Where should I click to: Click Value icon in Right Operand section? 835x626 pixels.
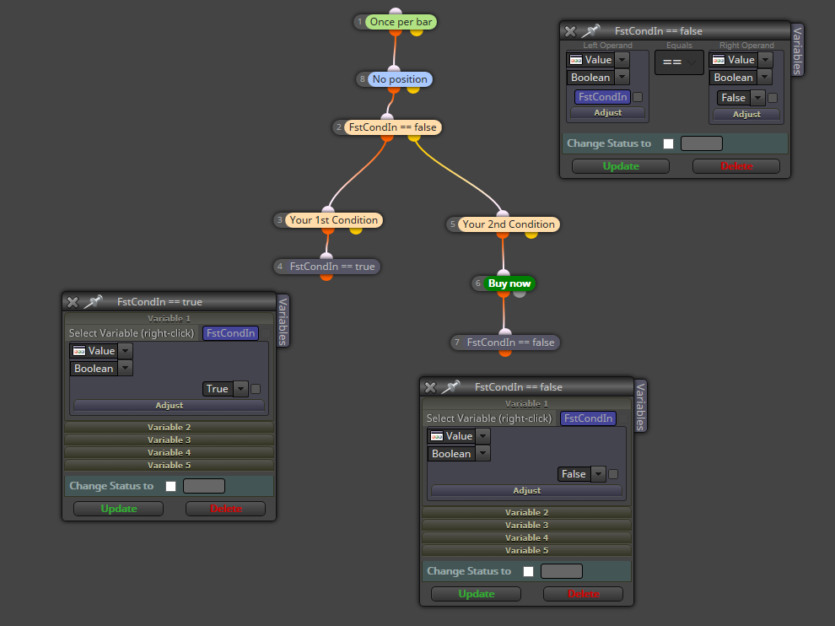point(719,60)
